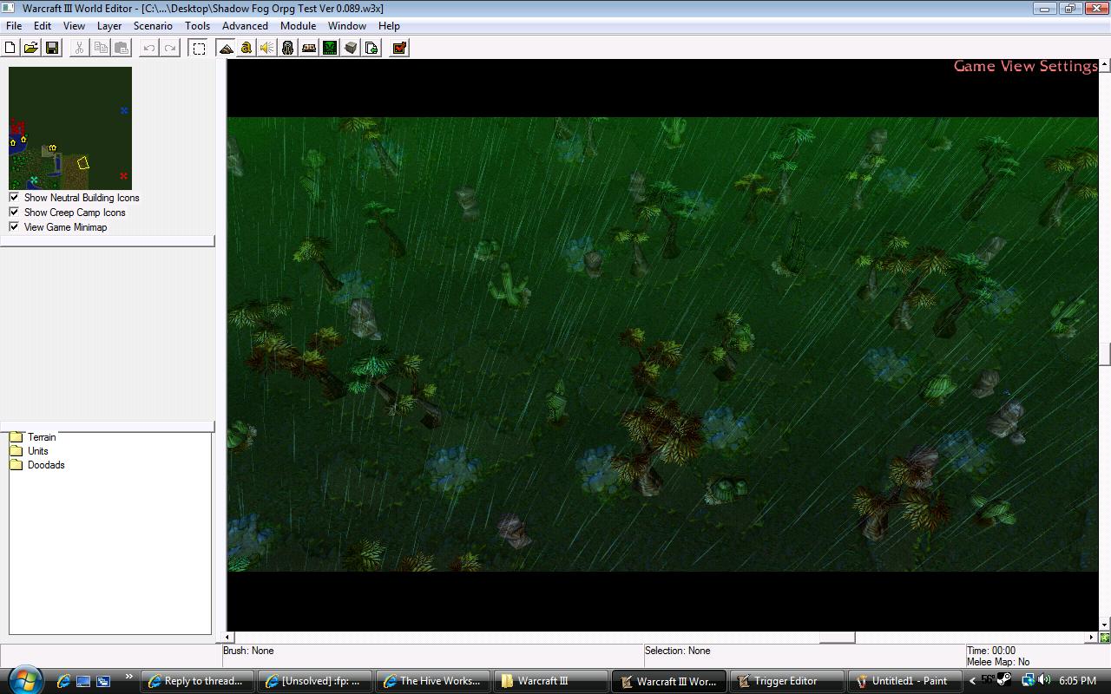Open the Warcraft III folder taskbar button
The height and width of the screenshot is (694, 1111).
(550, 681)
